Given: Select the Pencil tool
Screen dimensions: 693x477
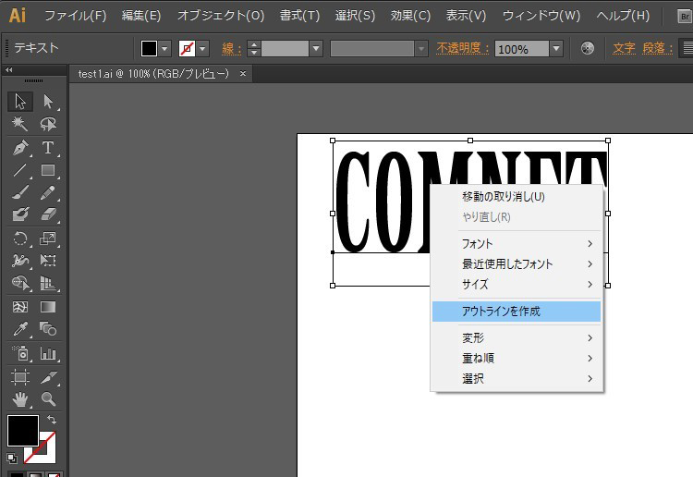Looking at the screenshot, I should [48, 192].
